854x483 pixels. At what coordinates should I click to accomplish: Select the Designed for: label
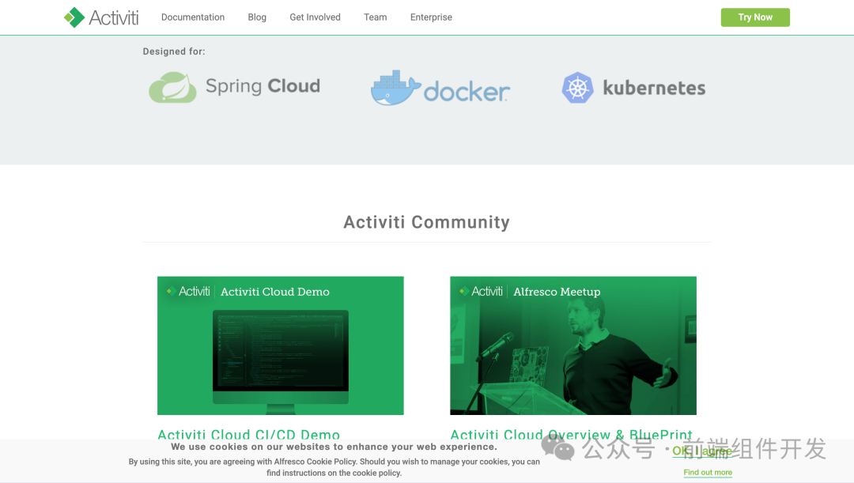(174, 51)
